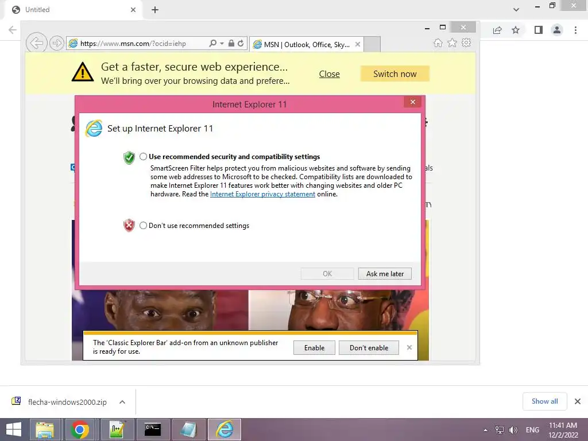588x441 pixels.
Task: Maximize the Internet Explorer window
Action: [x=443, y=27]
